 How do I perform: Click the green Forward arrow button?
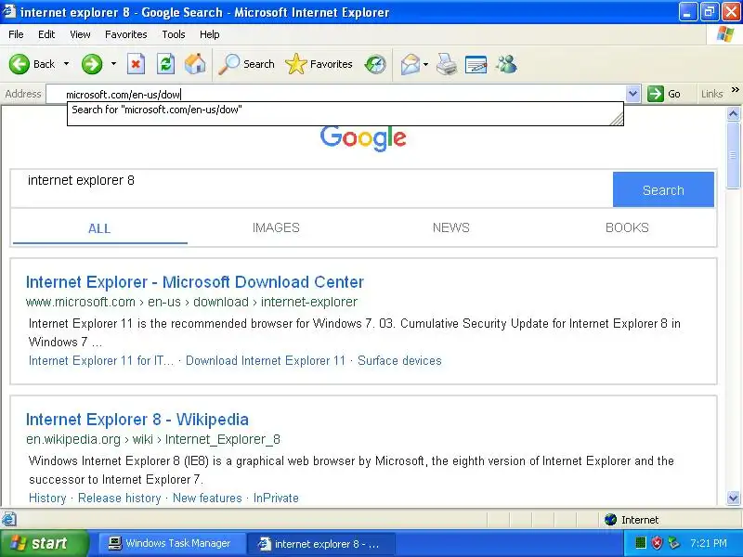[x=91, y=64]
